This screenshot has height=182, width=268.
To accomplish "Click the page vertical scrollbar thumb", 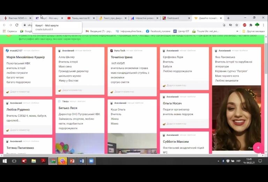I will [266, 58].
